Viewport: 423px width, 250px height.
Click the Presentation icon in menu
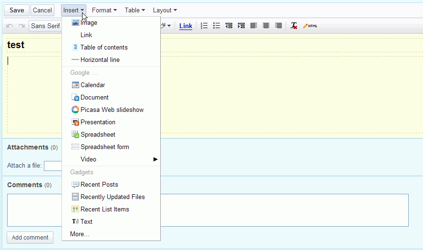pos(75,122)
